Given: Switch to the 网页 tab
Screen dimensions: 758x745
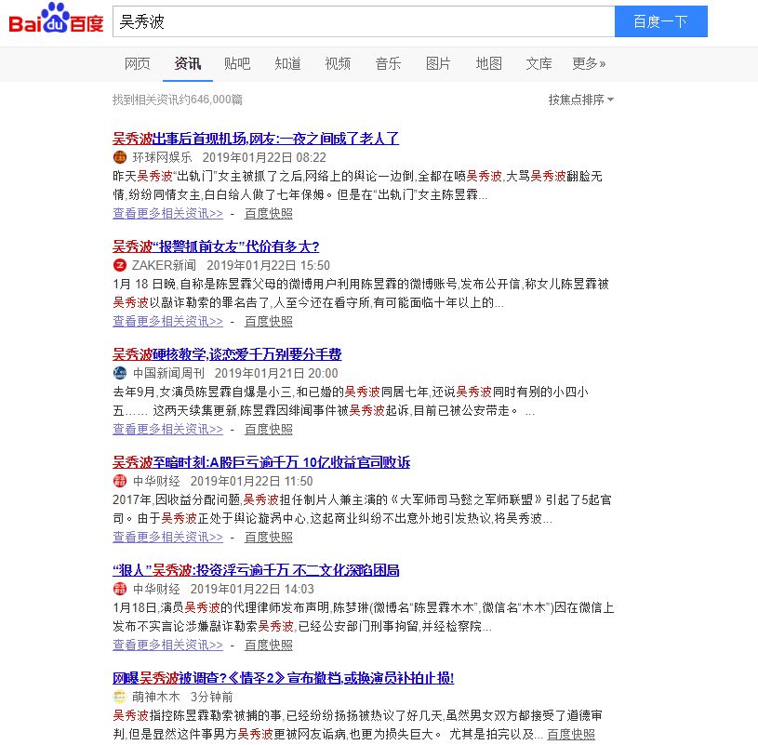Looking at the screenshot, I should coord(138,63).
